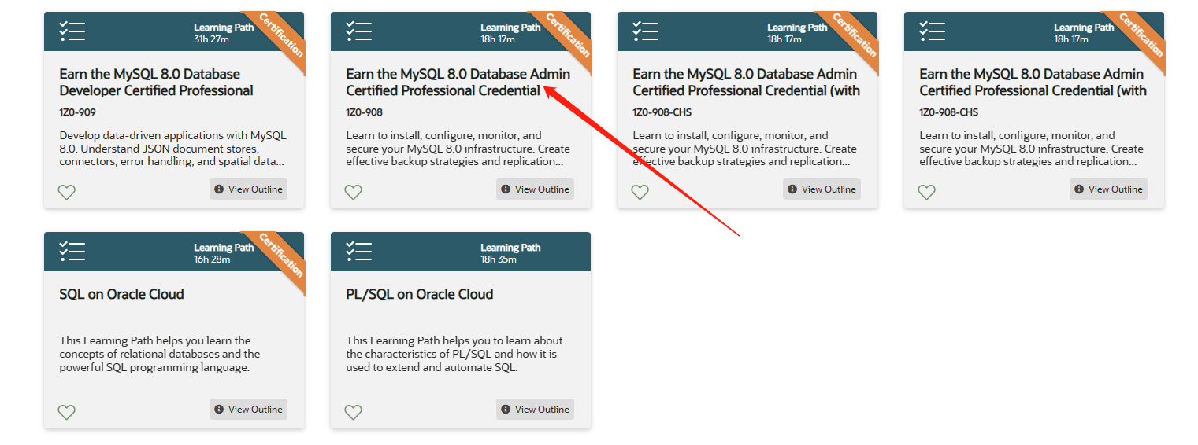Image resolution: width=1198 pixels, height=445 pixels.
Task: Toggle the heart on the 1Z0-908 non-CHS card
Action: pos(354,191)
